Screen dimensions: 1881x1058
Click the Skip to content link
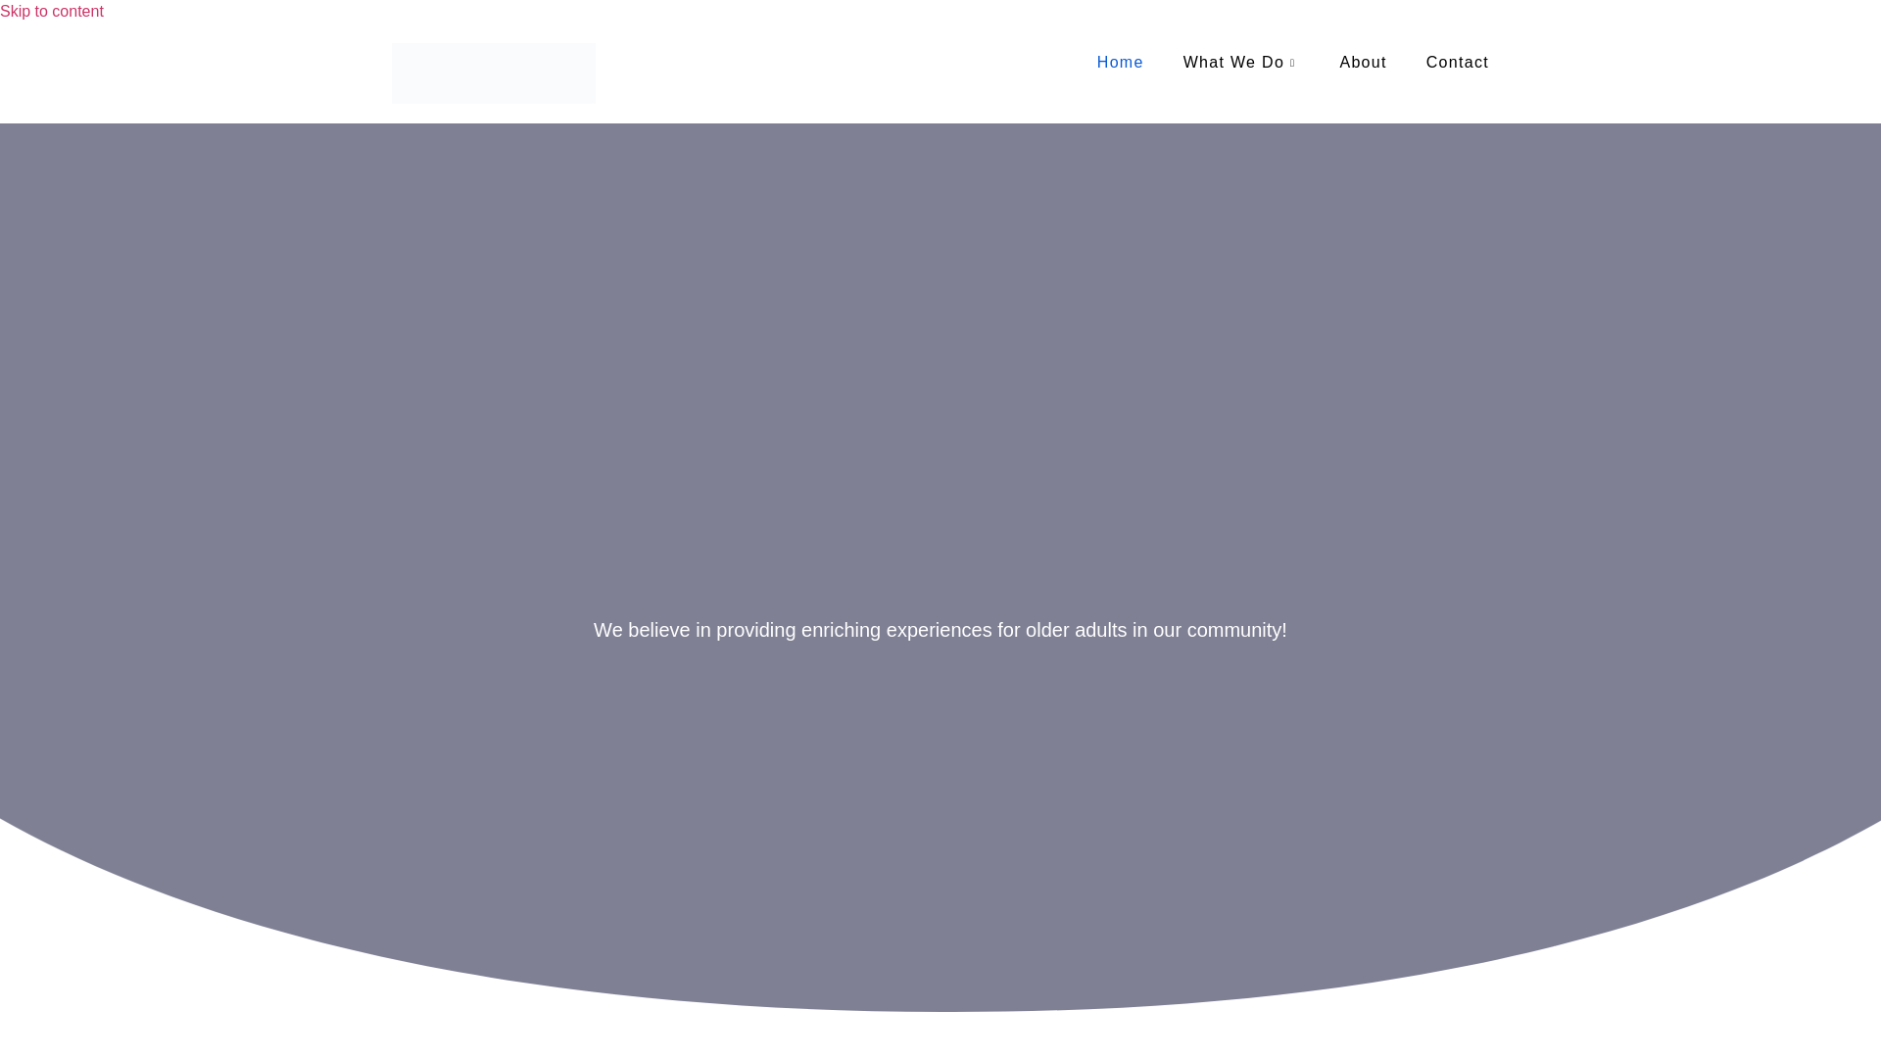(x=52, y=12)
